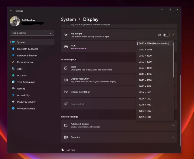Open Graphics settings
The width and height of the screenshot is (194, 159).
(x=119, y=137)
